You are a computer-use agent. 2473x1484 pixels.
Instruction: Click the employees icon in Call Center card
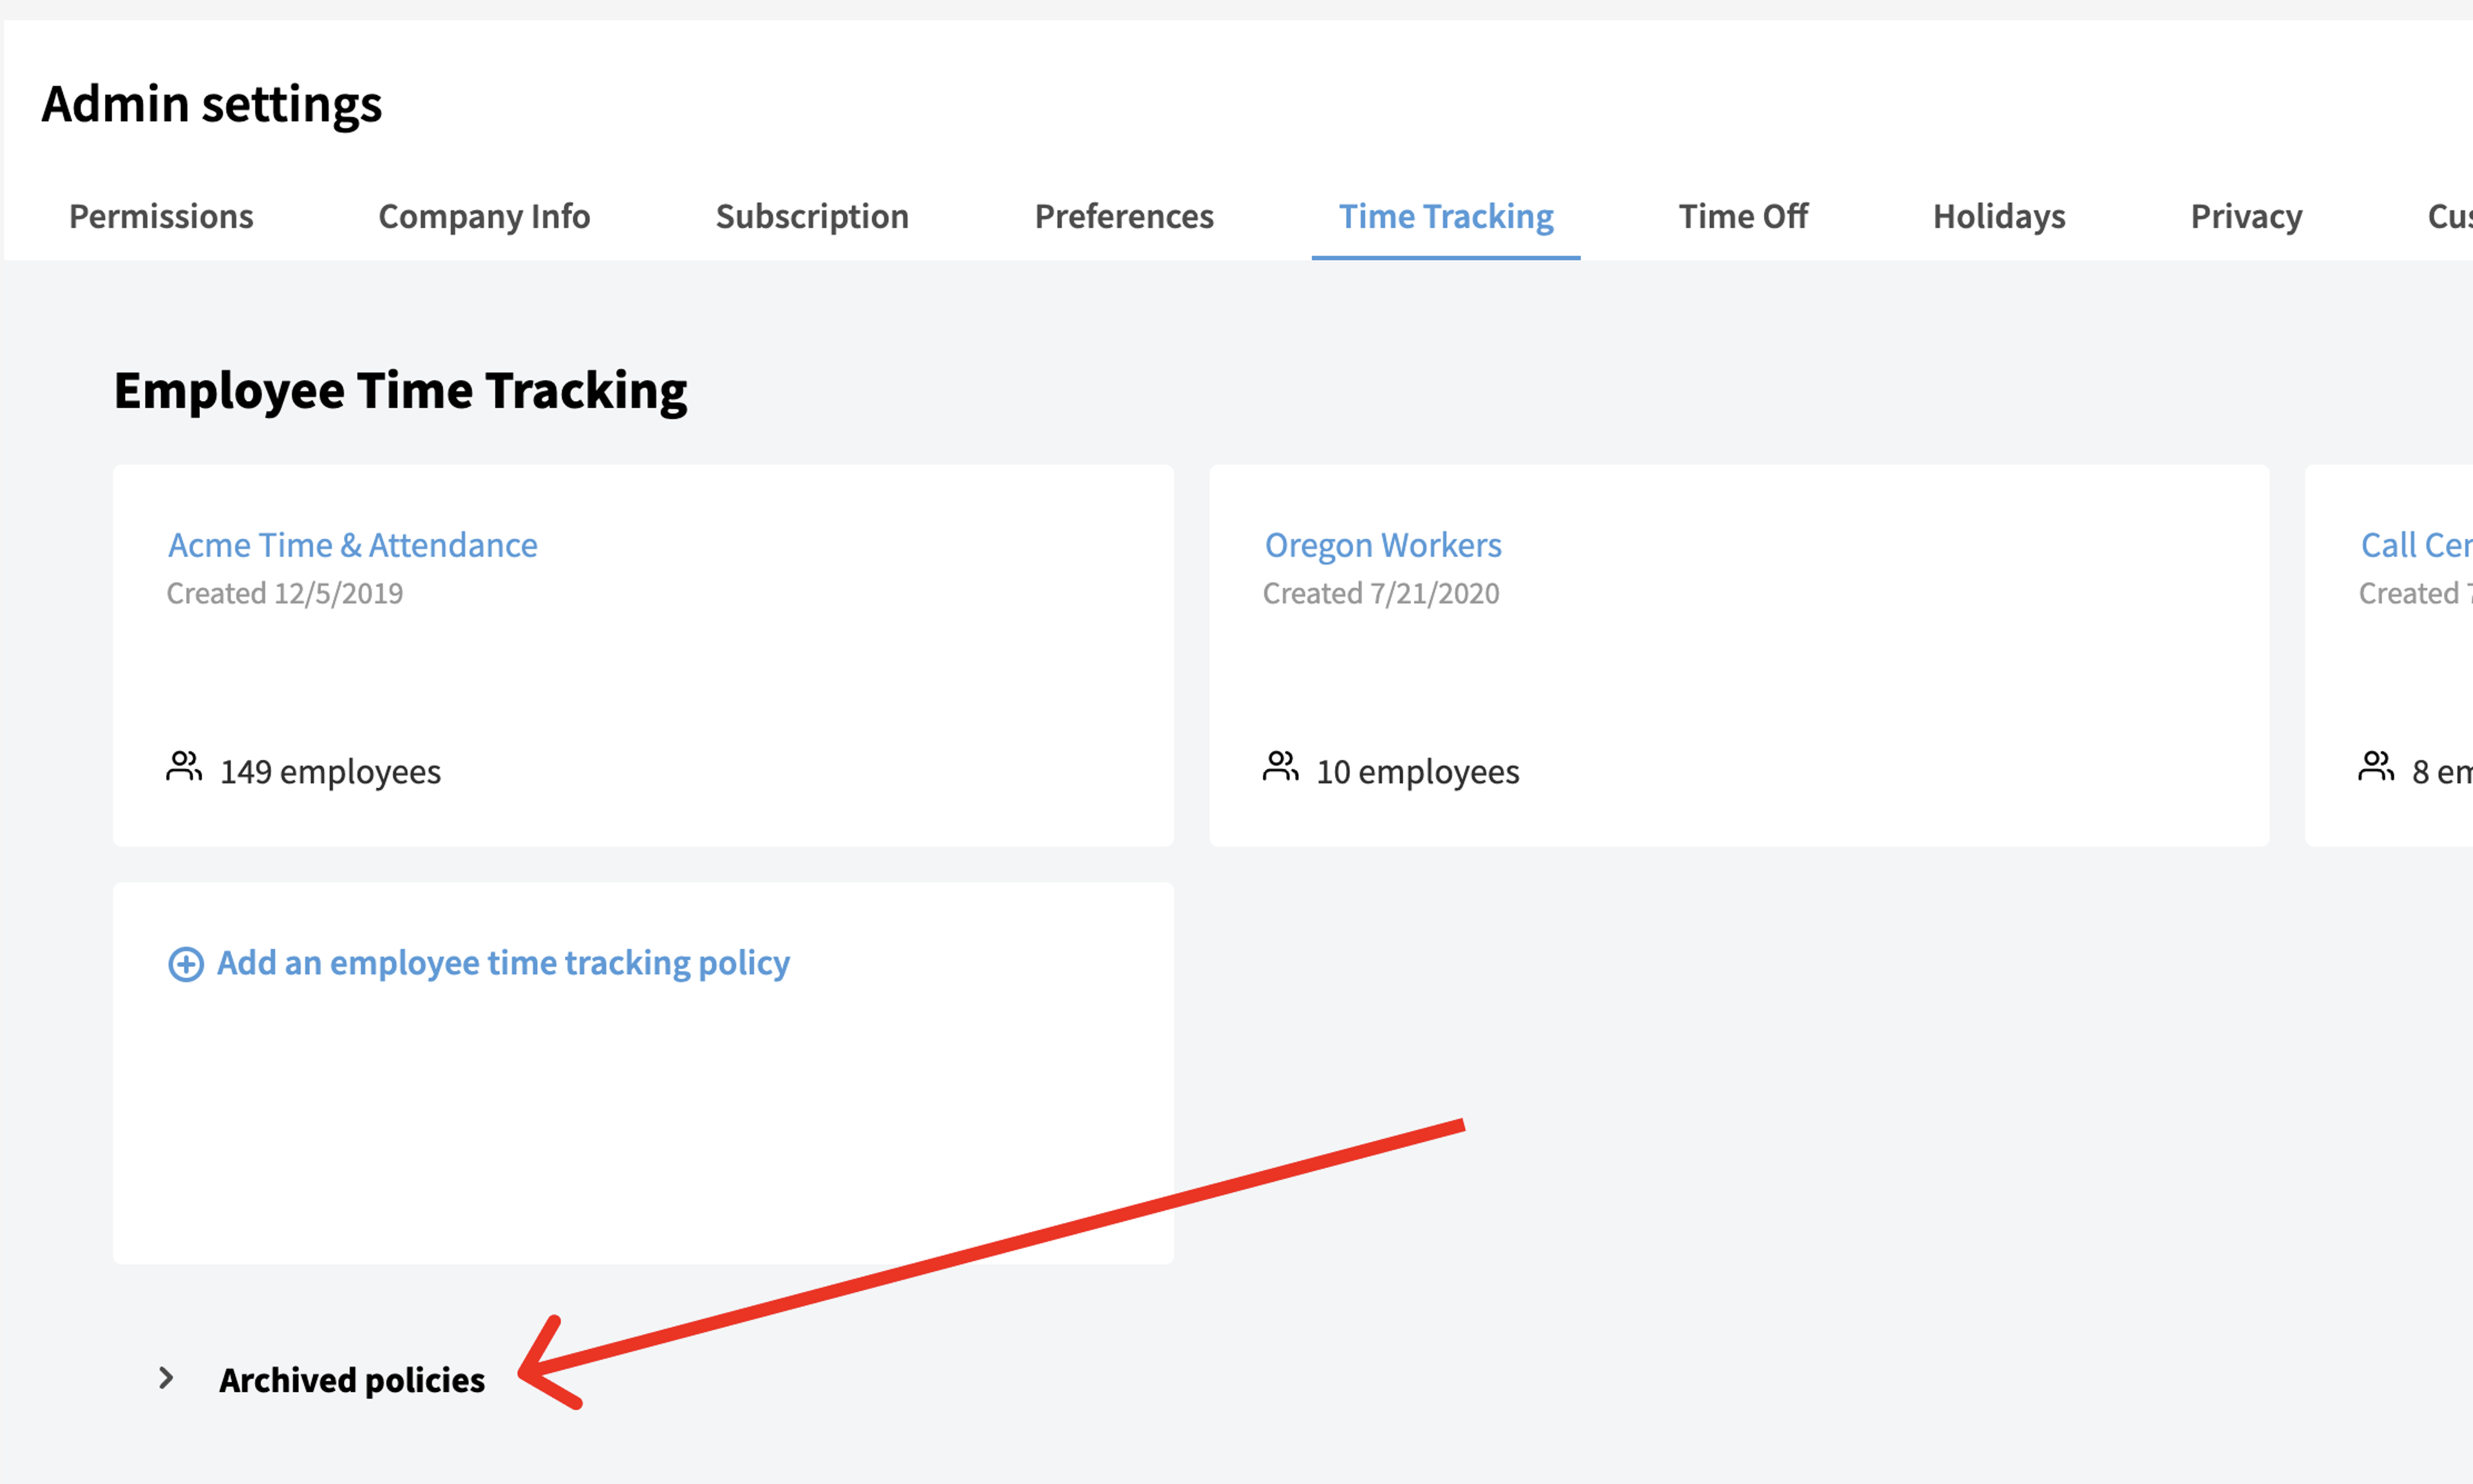click(2376, 767)
